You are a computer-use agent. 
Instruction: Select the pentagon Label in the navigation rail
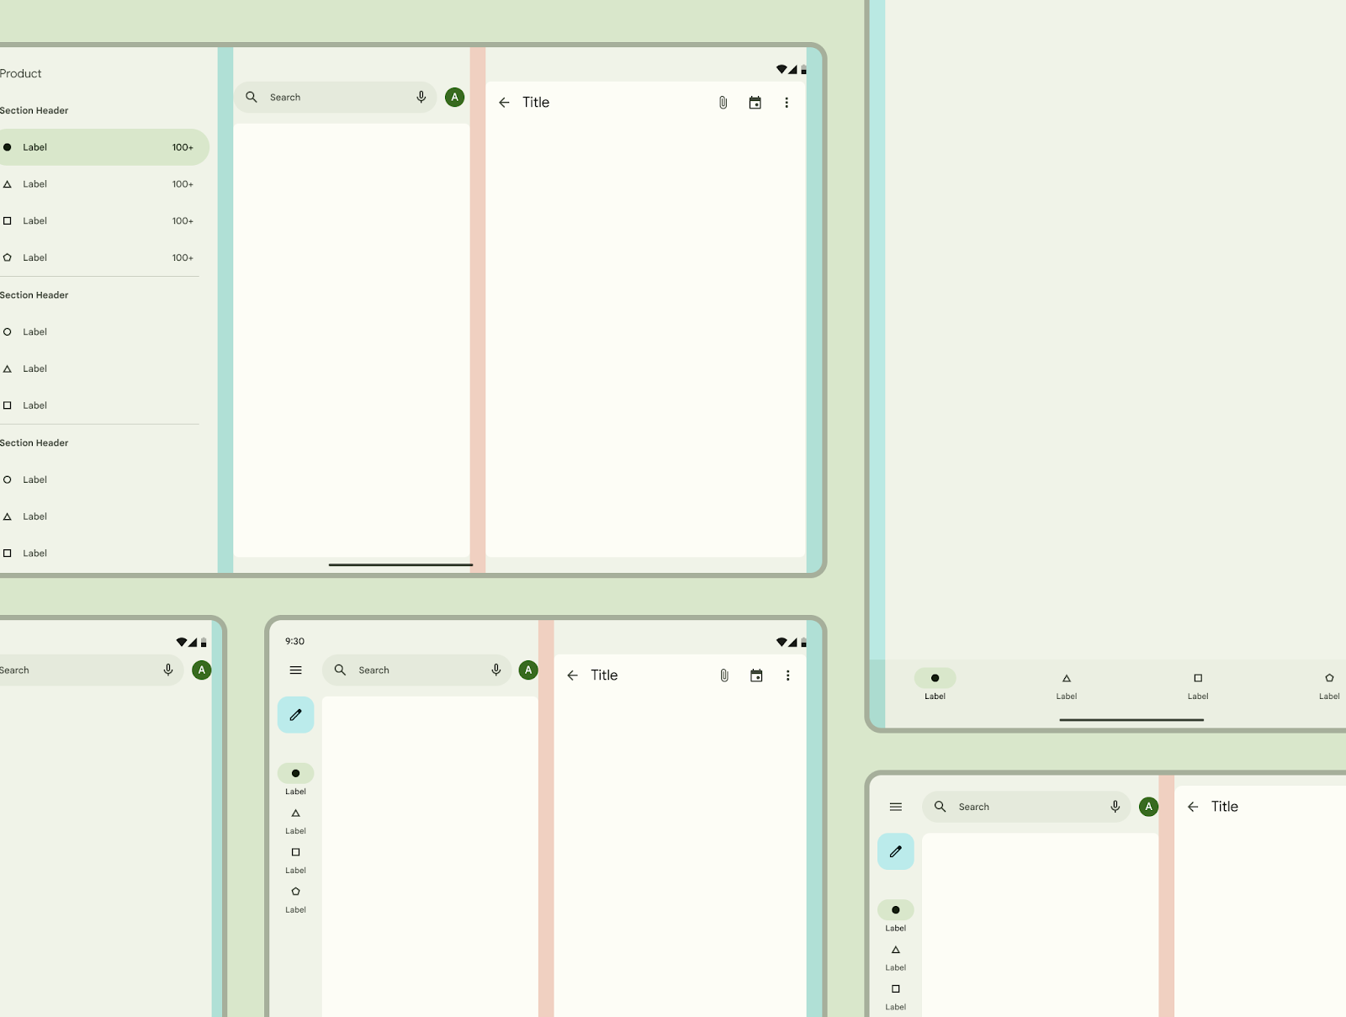(295, 892)
